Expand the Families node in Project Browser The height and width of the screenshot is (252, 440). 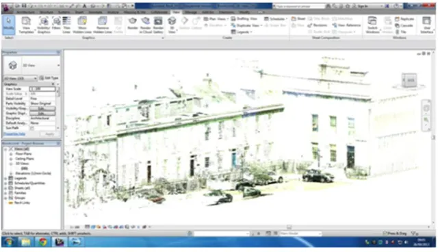[x=5, y=193]
